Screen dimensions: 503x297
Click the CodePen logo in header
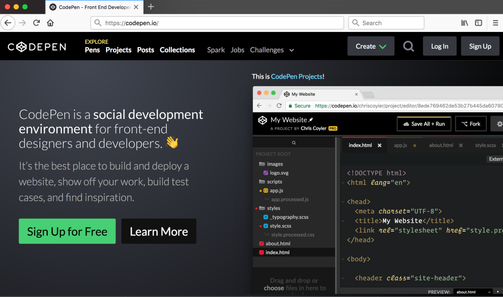(37, 47)
